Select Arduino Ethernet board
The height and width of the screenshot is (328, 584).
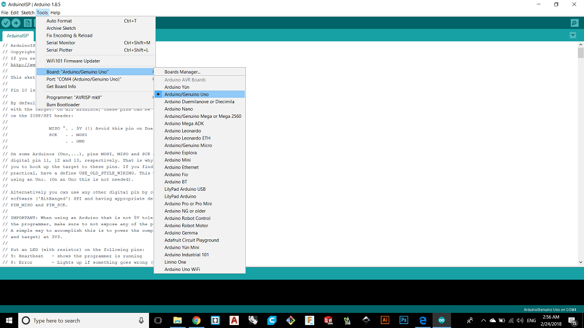click(x=200, y=167)
